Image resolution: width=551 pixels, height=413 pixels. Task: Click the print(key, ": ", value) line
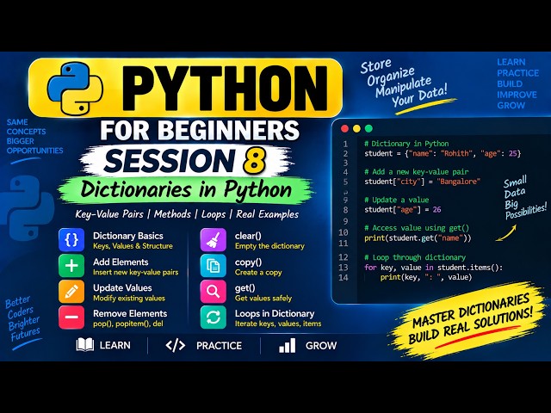pyautogui.click(x=426, y=277)
